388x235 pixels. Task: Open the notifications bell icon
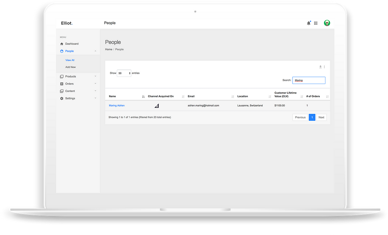(x=308, y=23)
